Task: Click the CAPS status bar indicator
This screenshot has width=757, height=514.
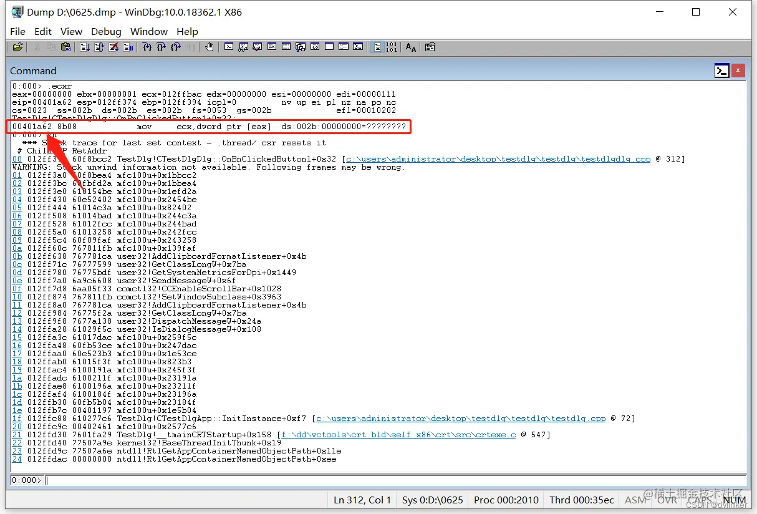Action: pyautogui.click(x=700, y=500)
